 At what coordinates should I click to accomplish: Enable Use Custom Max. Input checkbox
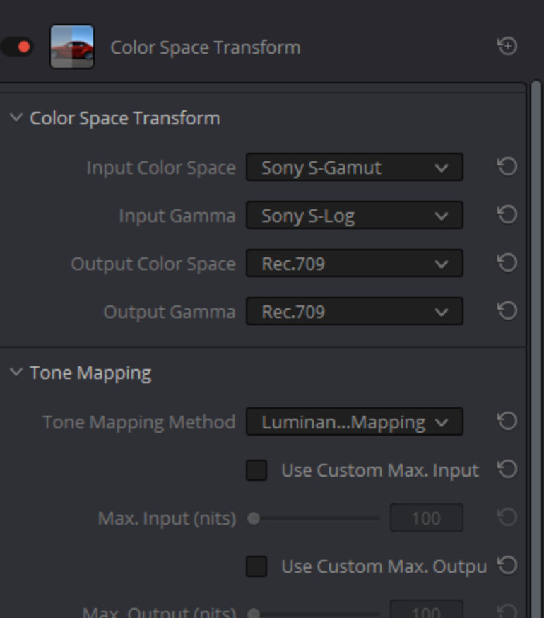tap(256, 470)
